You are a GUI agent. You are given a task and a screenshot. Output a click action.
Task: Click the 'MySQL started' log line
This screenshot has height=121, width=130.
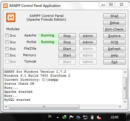pos(17,100)
